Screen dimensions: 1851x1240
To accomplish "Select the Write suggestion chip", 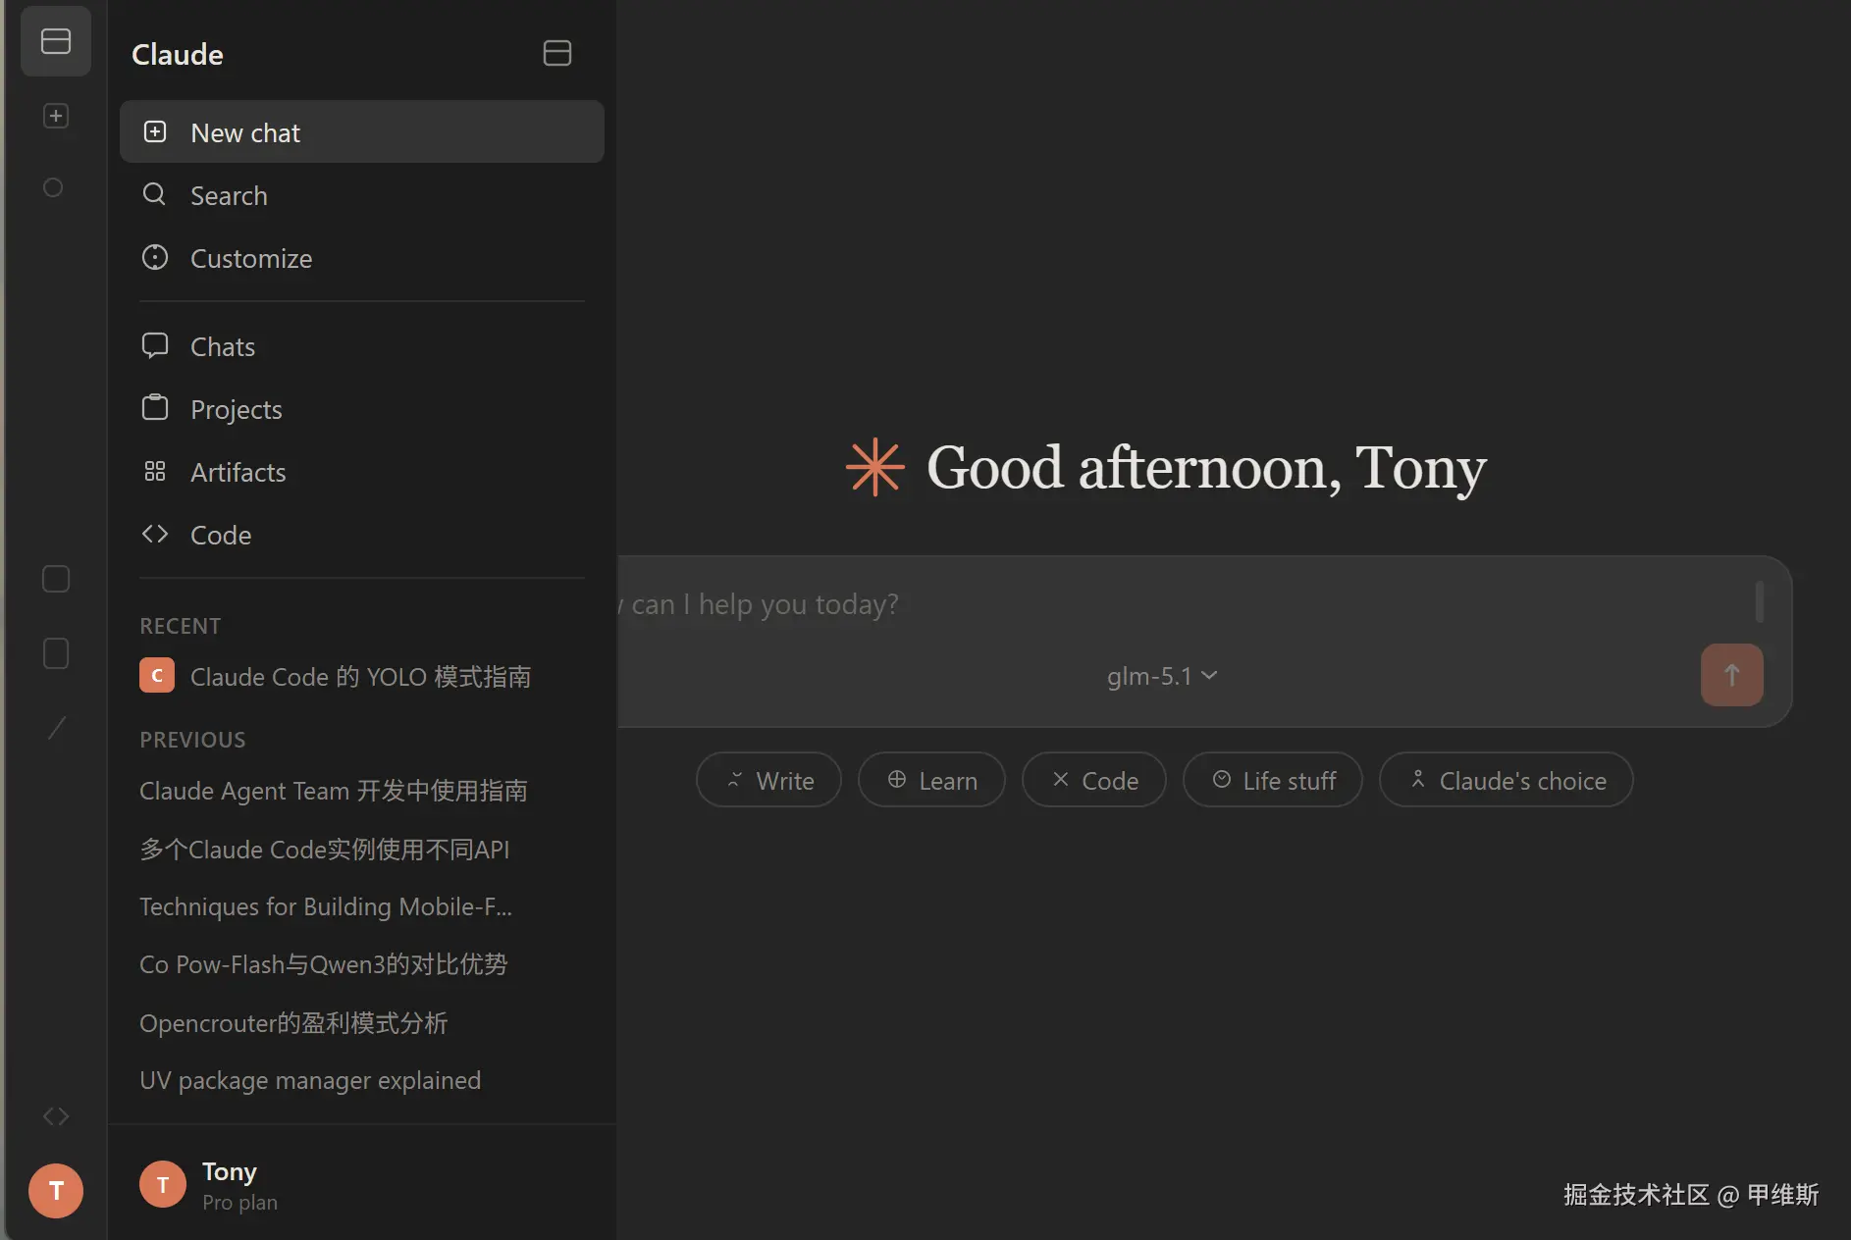I will (768, 780).
